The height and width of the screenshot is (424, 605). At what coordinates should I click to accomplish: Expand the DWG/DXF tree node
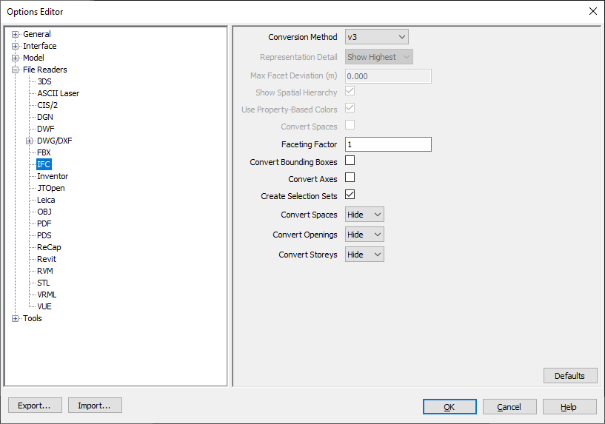click(30, 141)
